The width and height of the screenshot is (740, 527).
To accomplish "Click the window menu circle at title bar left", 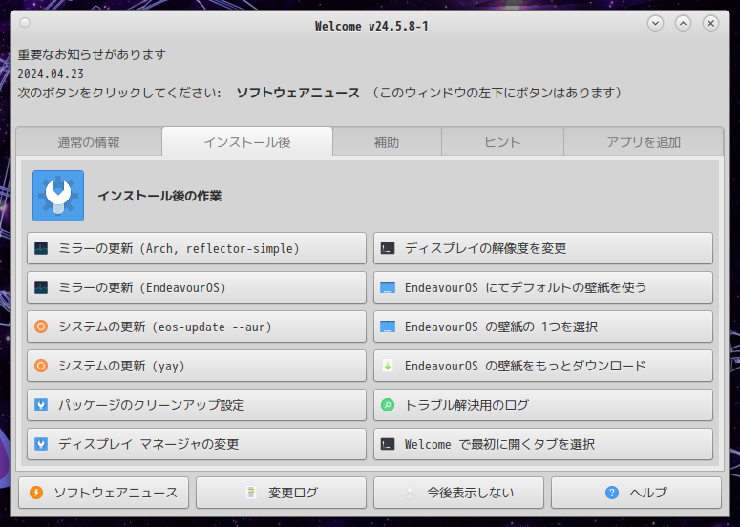I will point(25,23).
